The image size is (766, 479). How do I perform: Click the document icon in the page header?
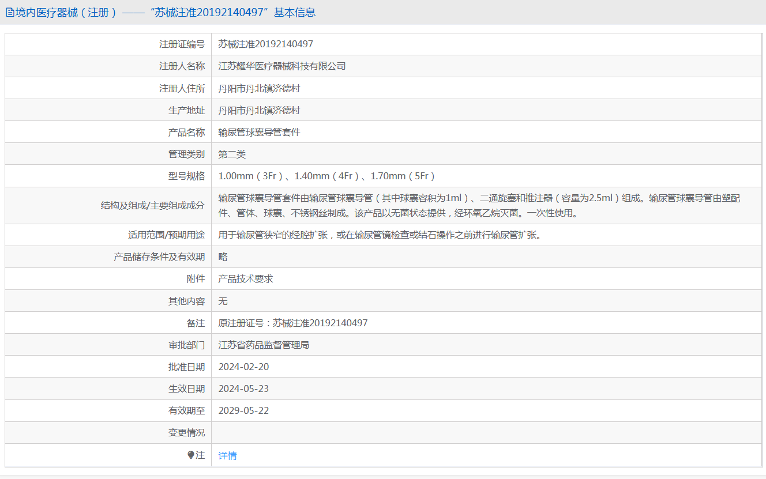coord(10,13)
